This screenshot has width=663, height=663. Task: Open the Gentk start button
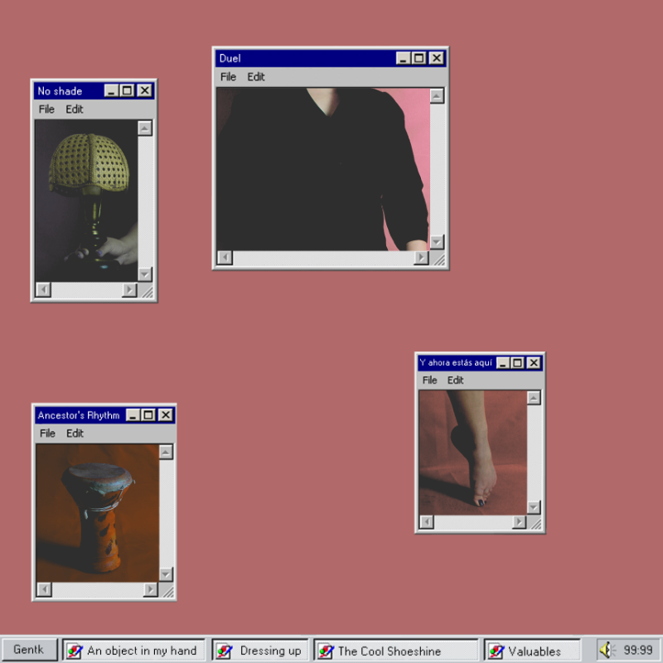point(29,650)
